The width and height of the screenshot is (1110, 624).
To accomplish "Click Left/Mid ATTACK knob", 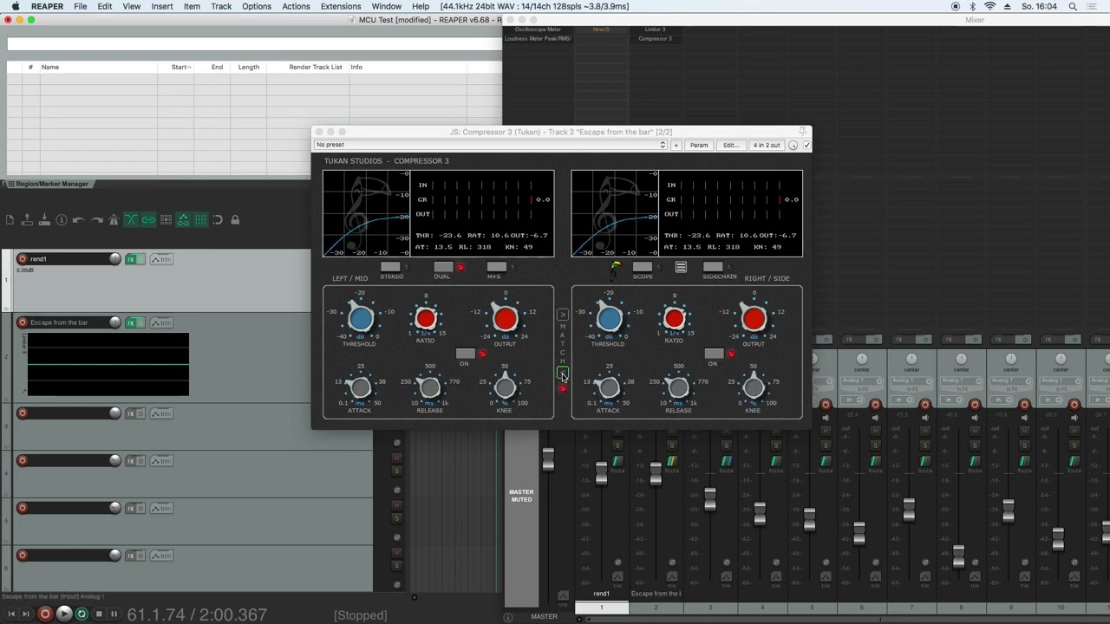I will click(360, 388).
